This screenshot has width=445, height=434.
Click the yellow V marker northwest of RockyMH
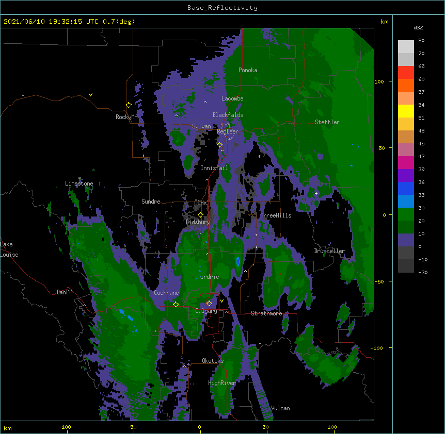[x=90, y=95]
